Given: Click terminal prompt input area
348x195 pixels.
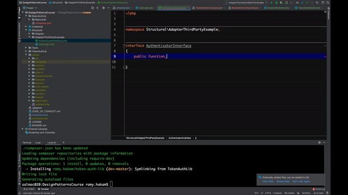Looking at the screenshot, I should (111, 184).
